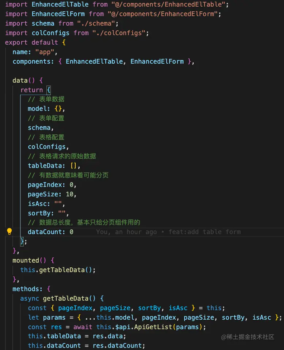The image size is (284, 350).
Task: Click the comment '// 表单数据'
Action: (46, 99)
